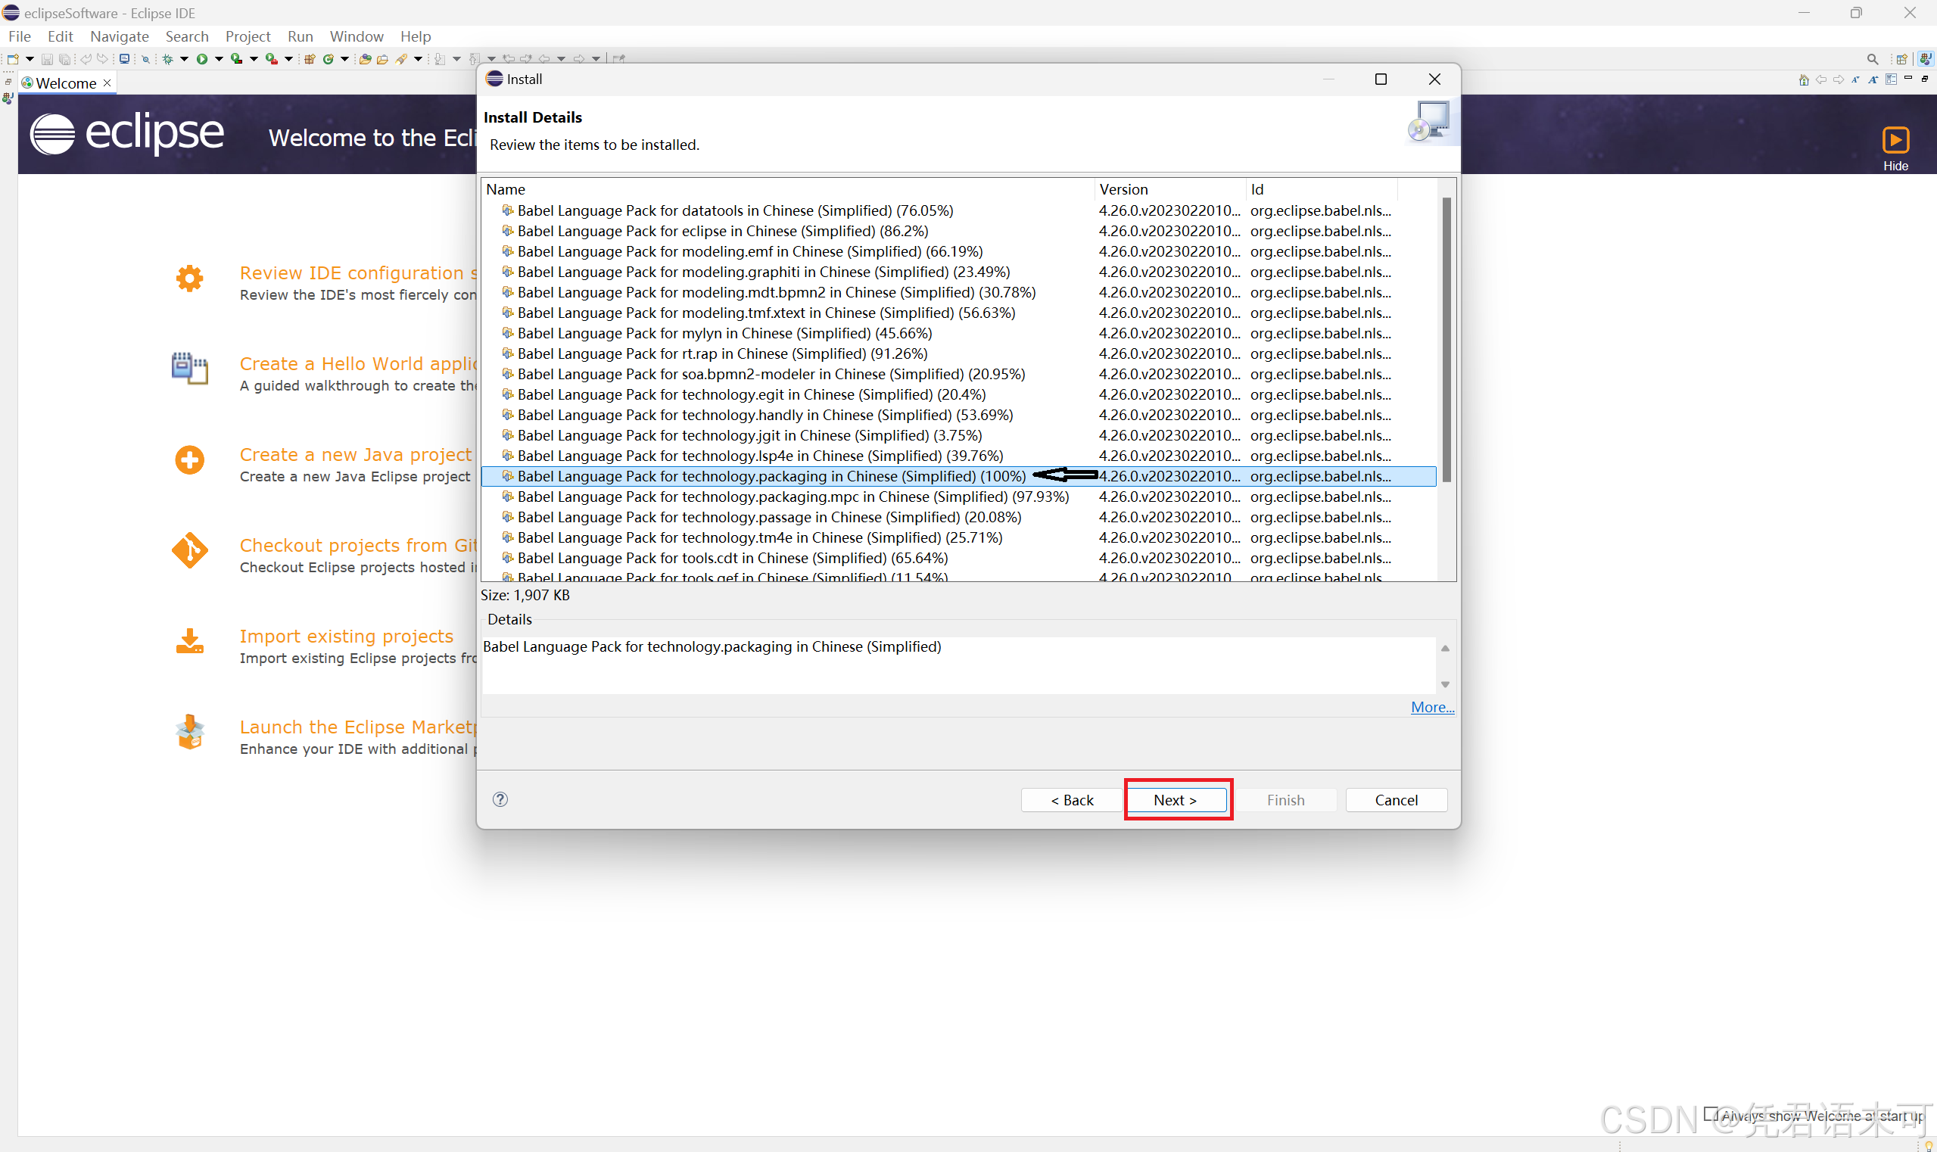This screenshot has height=1152, width=1937.
Task: Click the Open Type folder icon
Action: tap(365, 59)
